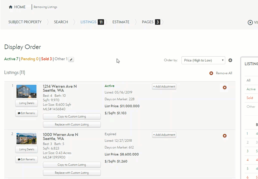Open the PAGES tab

tap(148, 22)
